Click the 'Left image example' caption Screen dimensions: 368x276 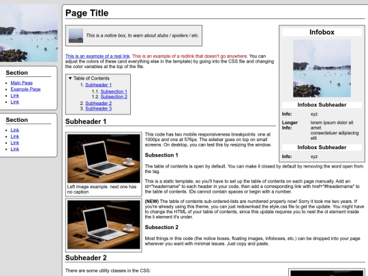tap(102, 189)
